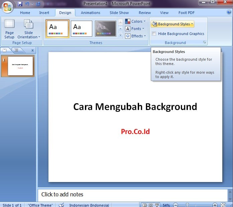
Task: Select the title text 'Cara Mengubah Background'
Action: pyautogui.click(x=135, y=107)
